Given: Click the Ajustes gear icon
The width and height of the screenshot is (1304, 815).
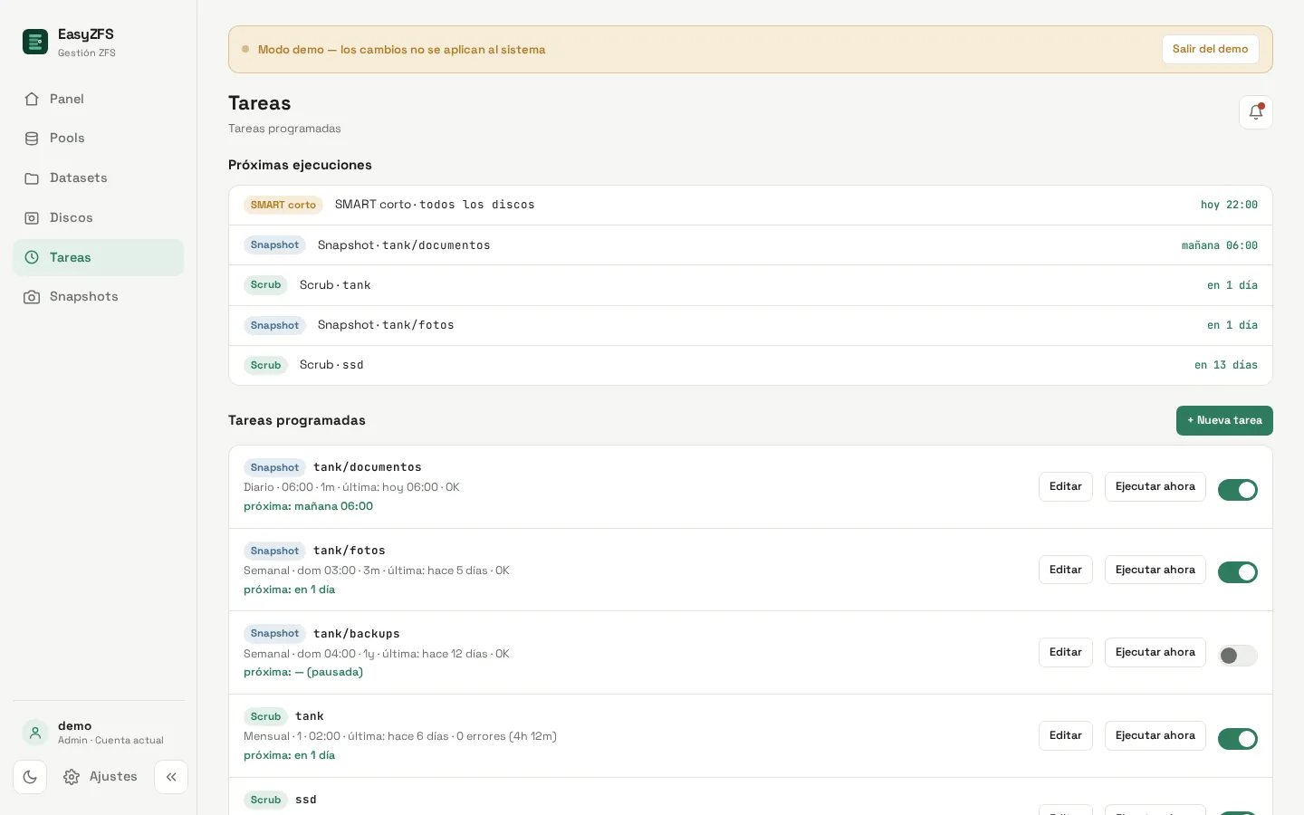Looking at the screenshot, I should click(72, 777).
